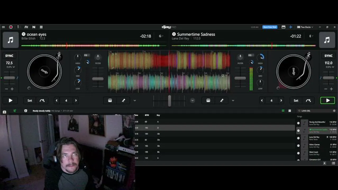Open the video mode icon beside Start Free Trial

(x=284, y=27)
